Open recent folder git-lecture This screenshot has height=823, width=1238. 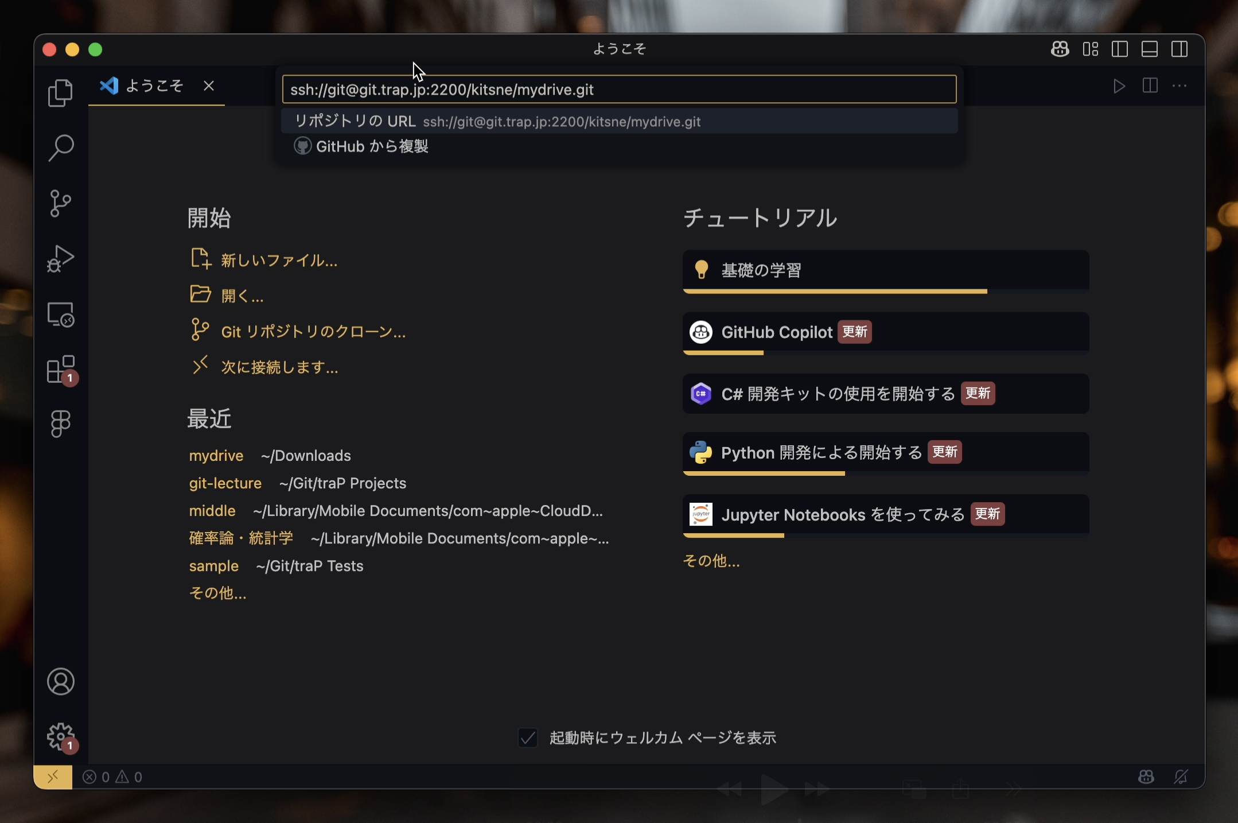pos(225,483)
